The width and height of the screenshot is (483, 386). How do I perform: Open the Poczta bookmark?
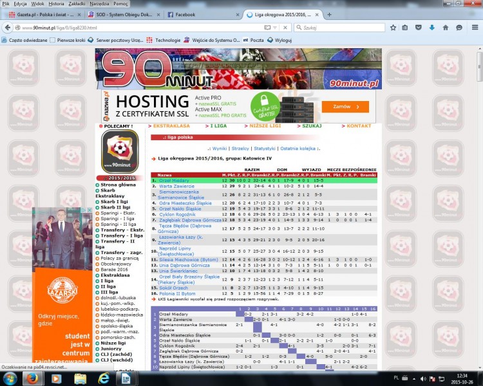(x=254, y=40)
